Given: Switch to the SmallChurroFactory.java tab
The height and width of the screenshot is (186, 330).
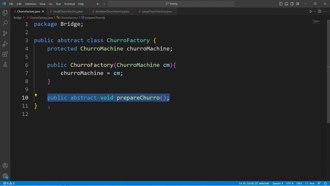Looking at the screenshot, I should pyautogui.click(x=68, y=11).
